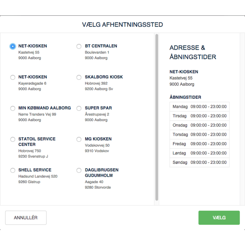Click the Søndag opening hours row
The height and width of the screenshot is (245, 245).
point(199,162)
